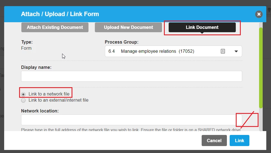This screenshot has height=153, width=271.
Task: Switch to Upload New Document tab
Action: click(128, 27)
